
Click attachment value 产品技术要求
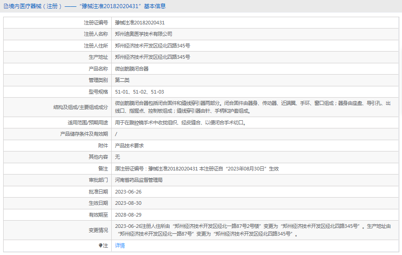(x=129, y=146)
